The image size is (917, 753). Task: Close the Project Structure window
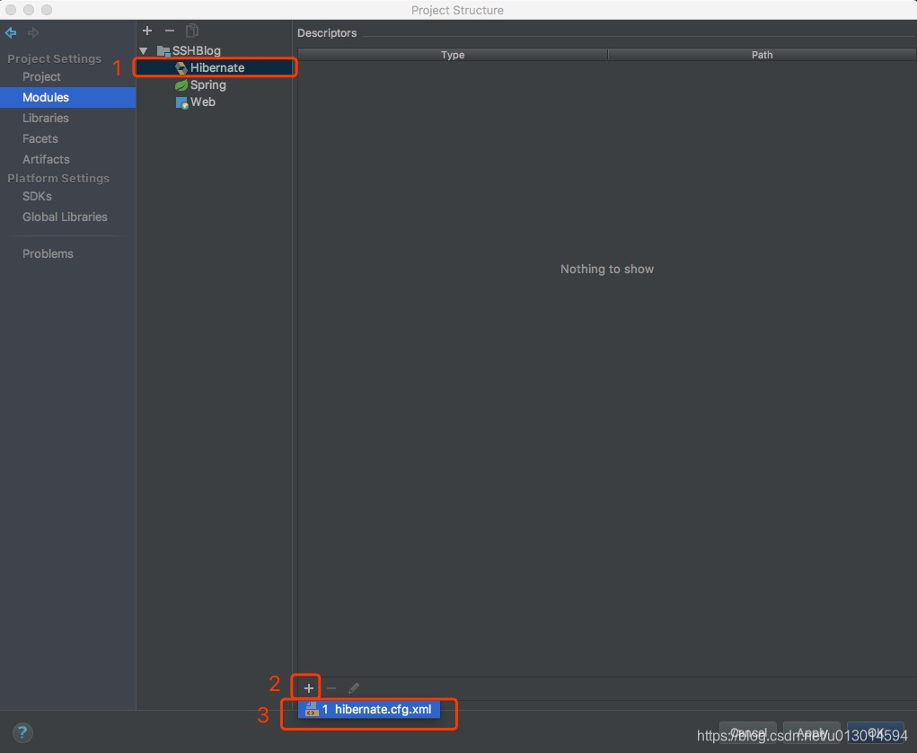coord(11,10)
